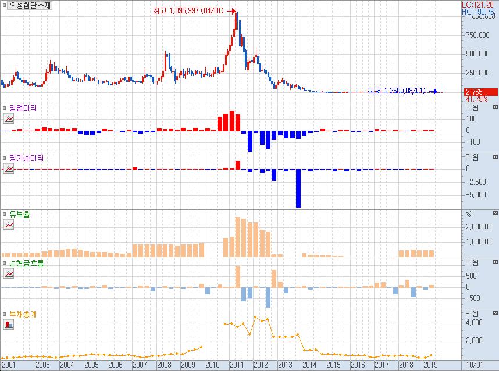Screen dimensions: 499x371
Task: Click the LC:121.20 readout
Action: 478,5
